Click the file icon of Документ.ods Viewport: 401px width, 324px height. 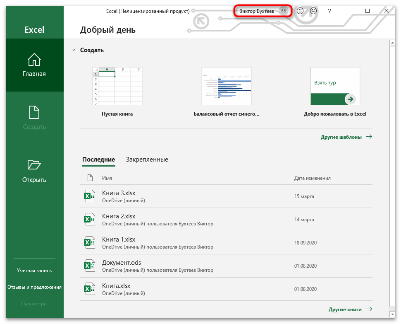point(90,266)
